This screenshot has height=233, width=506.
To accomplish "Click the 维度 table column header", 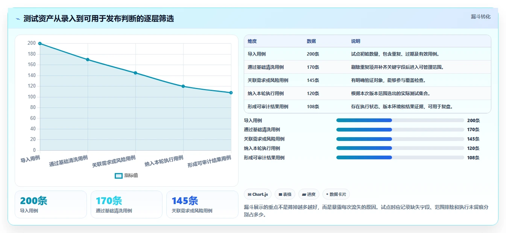I will pyautogui.click(x=252, y=41).
